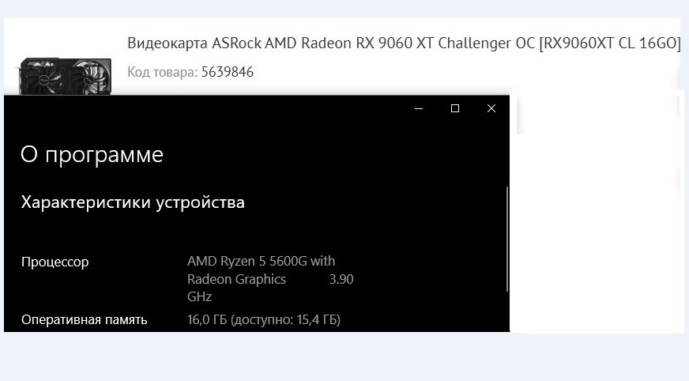Image resolution: width=689 pixels, height=381 pixels.
Task: Click the "Процессор" label
Action: click(x=55, y=262)
